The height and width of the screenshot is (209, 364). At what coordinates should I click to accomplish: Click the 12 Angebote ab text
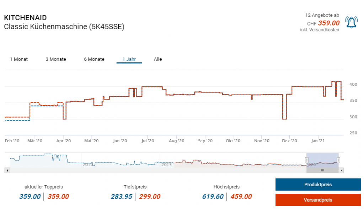(x=322, y=15)
